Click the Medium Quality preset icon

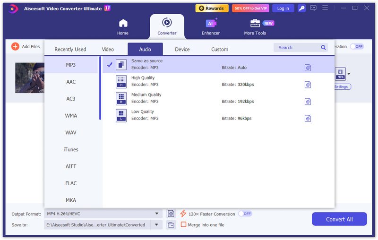[121, 98]
